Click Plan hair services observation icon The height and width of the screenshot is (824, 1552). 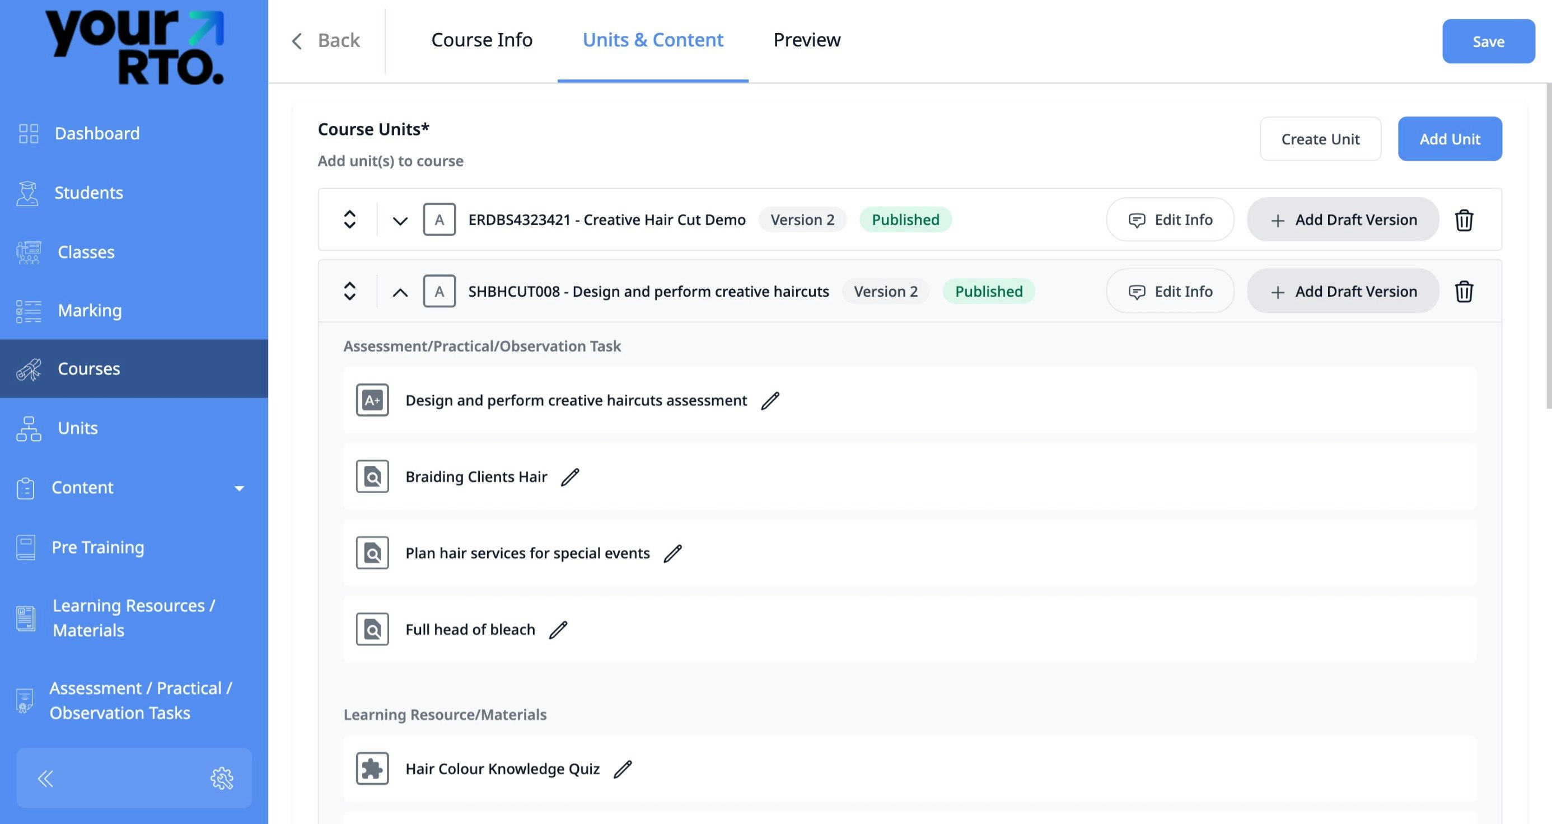pos(372,553)
